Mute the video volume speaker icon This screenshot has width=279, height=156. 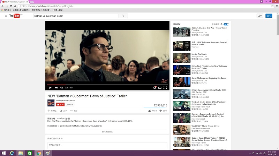pyautogui.click(x=62, y=88)
